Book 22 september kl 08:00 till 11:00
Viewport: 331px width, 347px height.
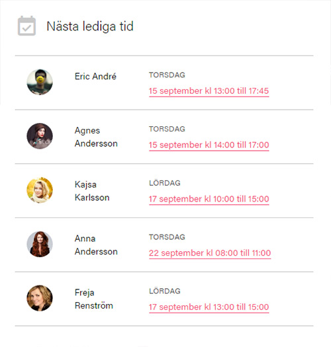[210, 253]
